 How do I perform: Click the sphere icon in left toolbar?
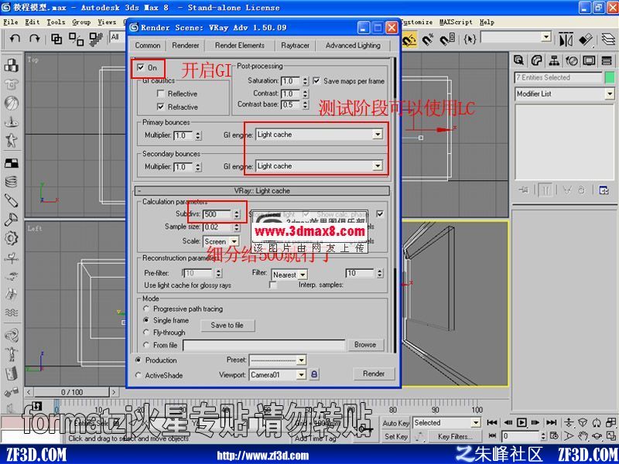(12, 103)
